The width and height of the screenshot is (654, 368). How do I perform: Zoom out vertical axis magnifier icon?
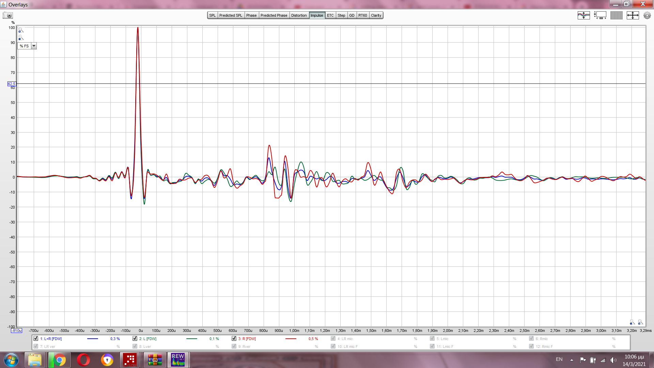click(x=21, y=38)
